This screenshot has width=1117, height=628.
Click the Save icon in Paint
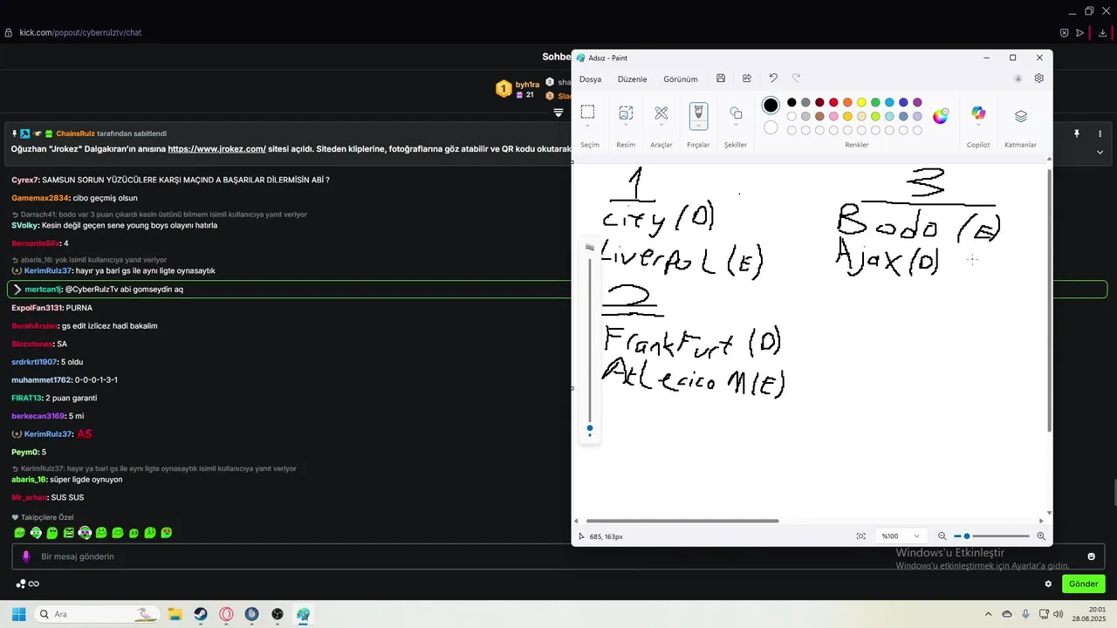pos(721,78)
